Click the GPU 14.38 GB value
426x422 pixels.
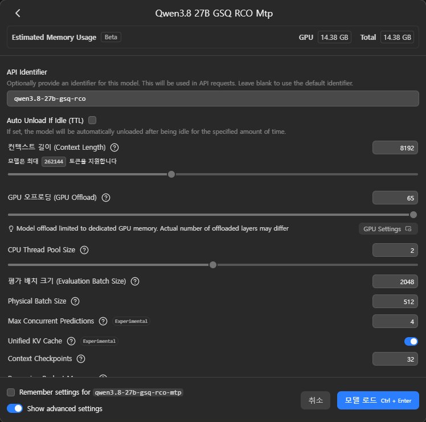point(334,37)
